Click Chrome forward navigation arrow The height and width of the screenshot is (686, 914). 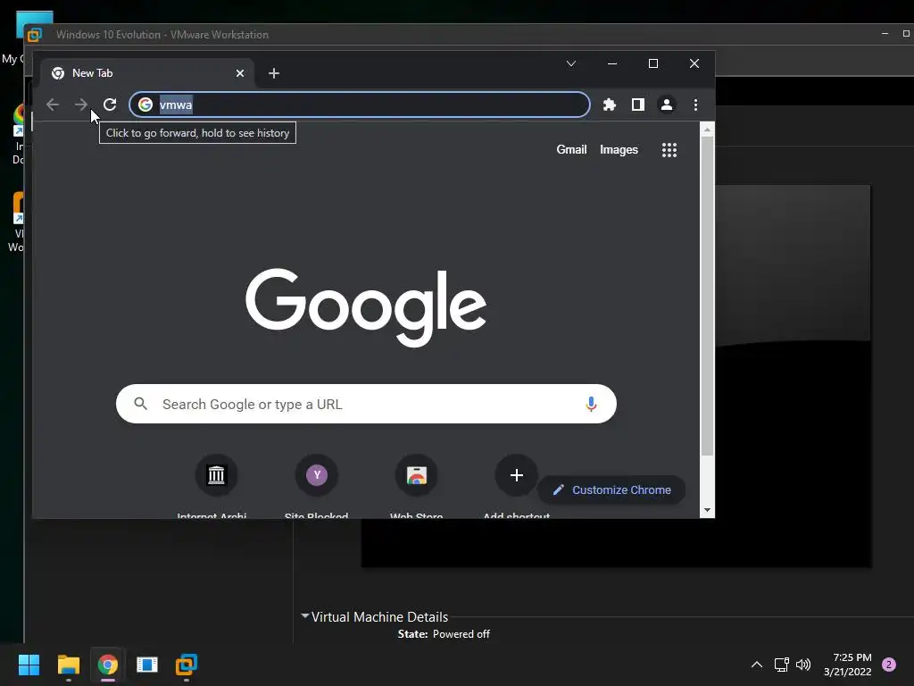(81, 105)
